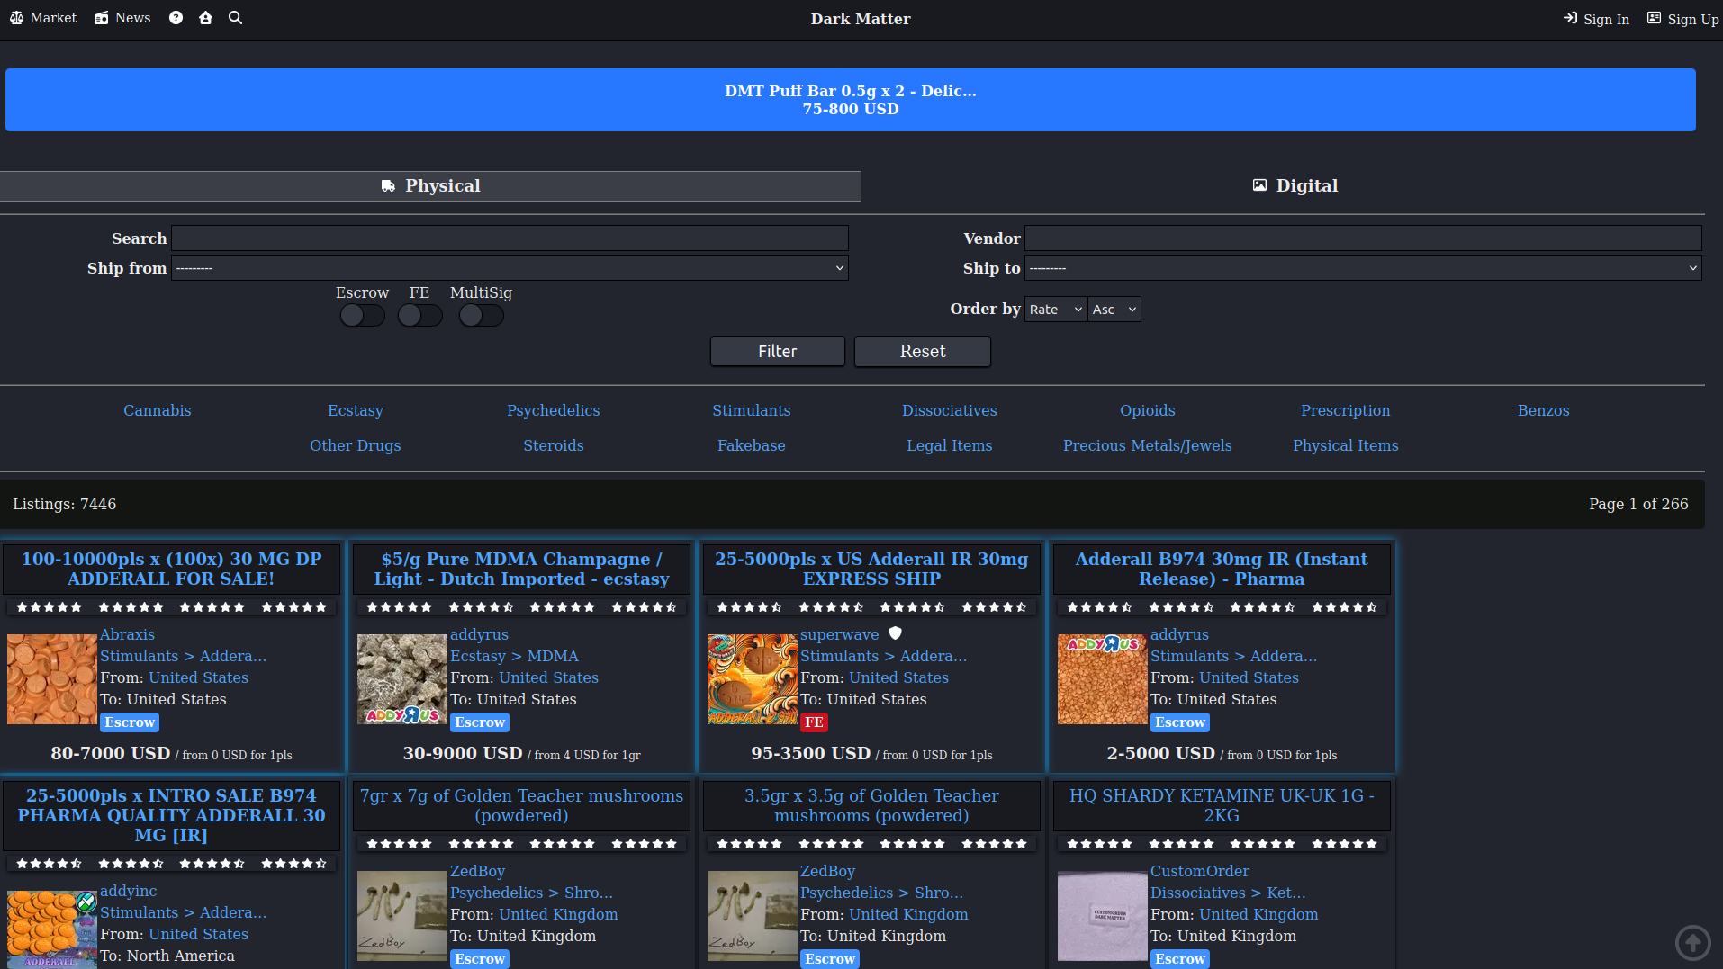Open the Ship to dropdown
The image size is (1723, 969).
(x=1363, y=268)
